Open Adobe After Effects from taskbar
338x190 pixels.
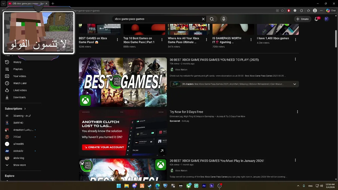(204, 186)
